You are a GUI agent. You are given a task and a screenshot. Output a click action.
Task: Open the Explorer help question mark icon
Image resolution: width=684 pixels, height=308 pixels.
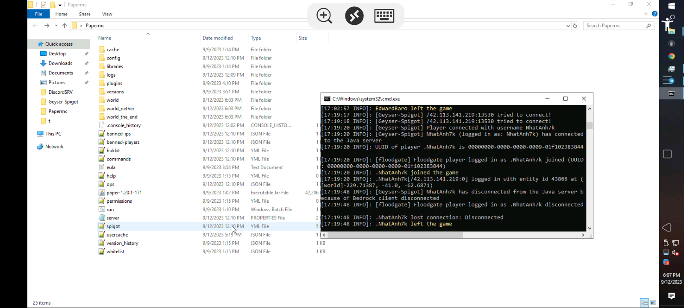coord(655,14)
